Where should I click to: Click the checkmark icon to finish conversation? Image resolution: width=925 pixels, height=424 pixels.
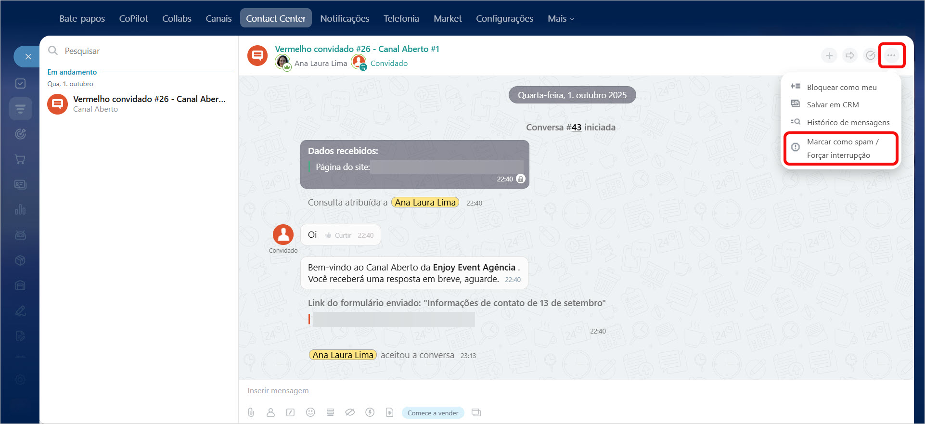[x=870, y=55]
